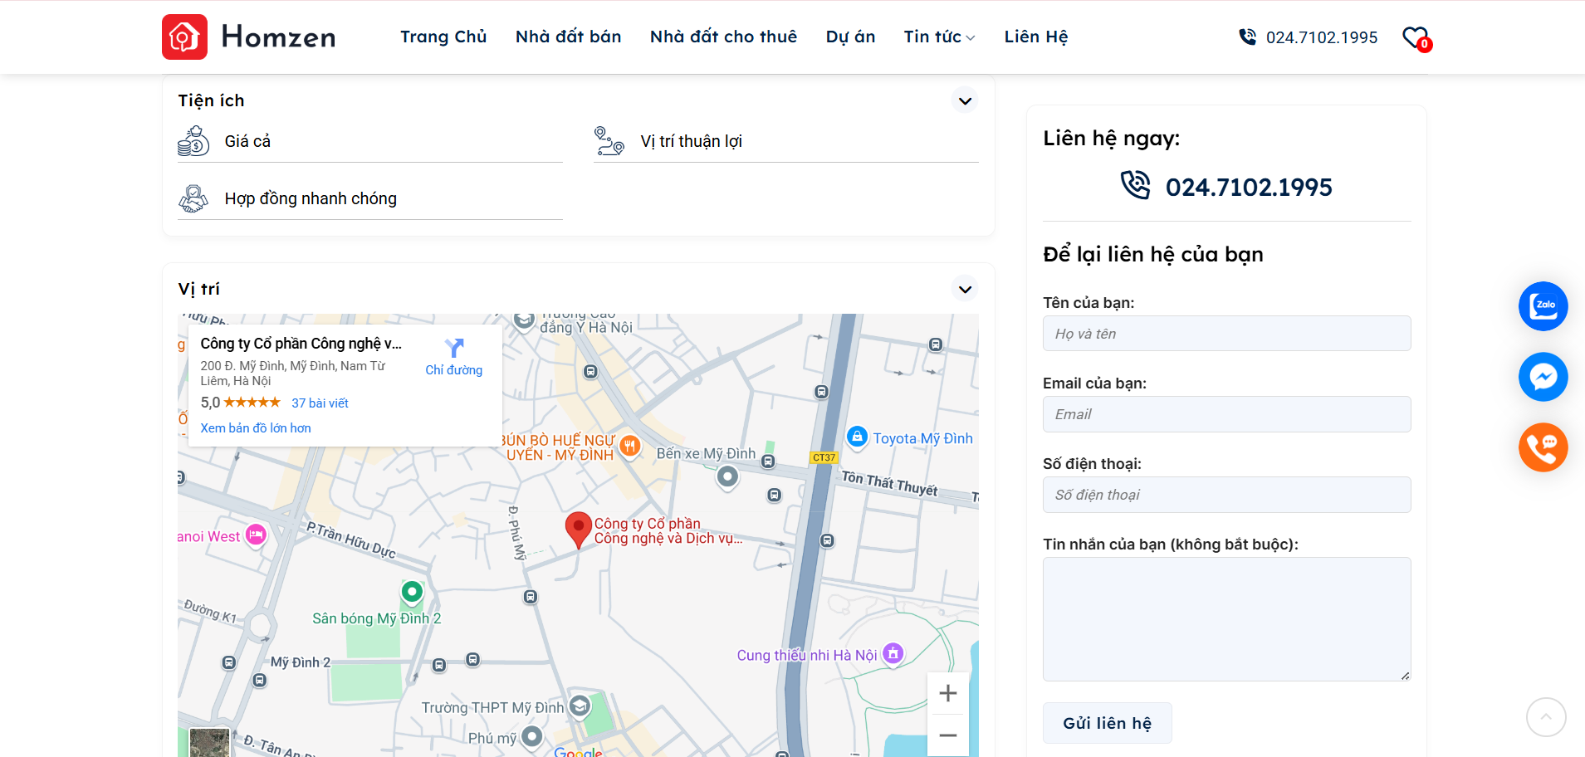This screenshot has width=1585, height=757.
Task: Click the Chỉ đường directions arrow icon
Action: point(453,348)
